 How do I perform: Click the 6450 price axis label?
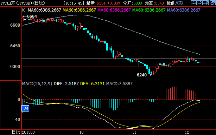point(15,46)
